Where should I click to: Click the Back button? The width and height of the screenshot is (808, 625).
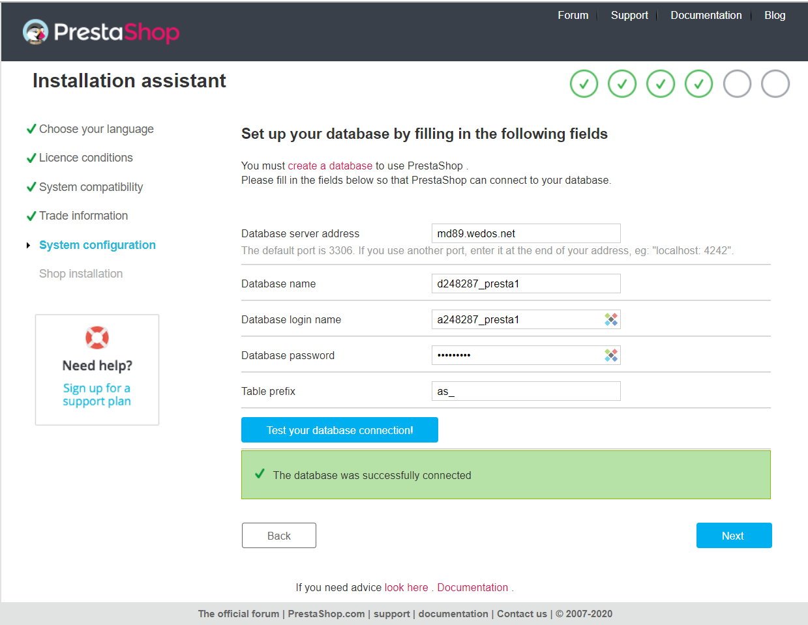click(278, 536)
